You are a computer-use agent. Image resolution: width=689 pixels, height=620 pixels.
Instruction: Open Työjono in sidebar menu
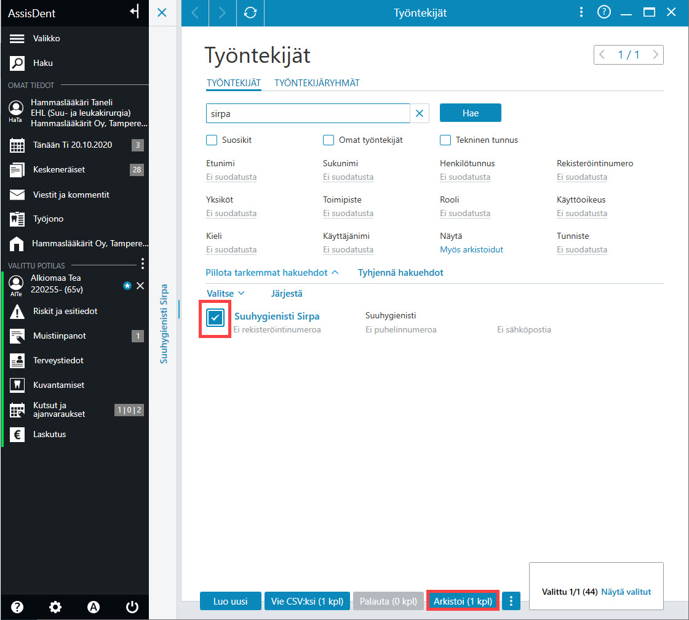(x=48, y=219)
